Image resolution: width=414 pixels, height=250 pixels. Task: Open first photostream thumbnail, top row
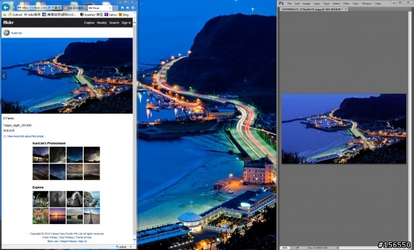tap(41, 154)
